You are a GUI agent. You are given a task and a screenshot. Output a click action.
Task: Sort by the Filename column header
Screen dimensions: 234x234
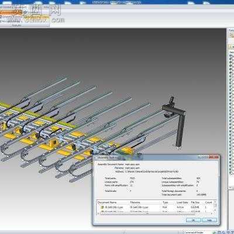[x=135, y=202]
